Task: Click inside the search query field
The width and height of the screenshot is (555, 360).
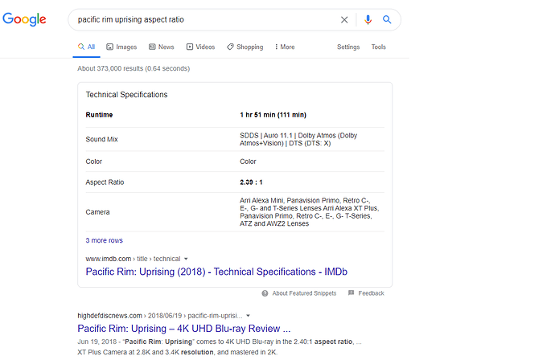Action: point(201,19)
